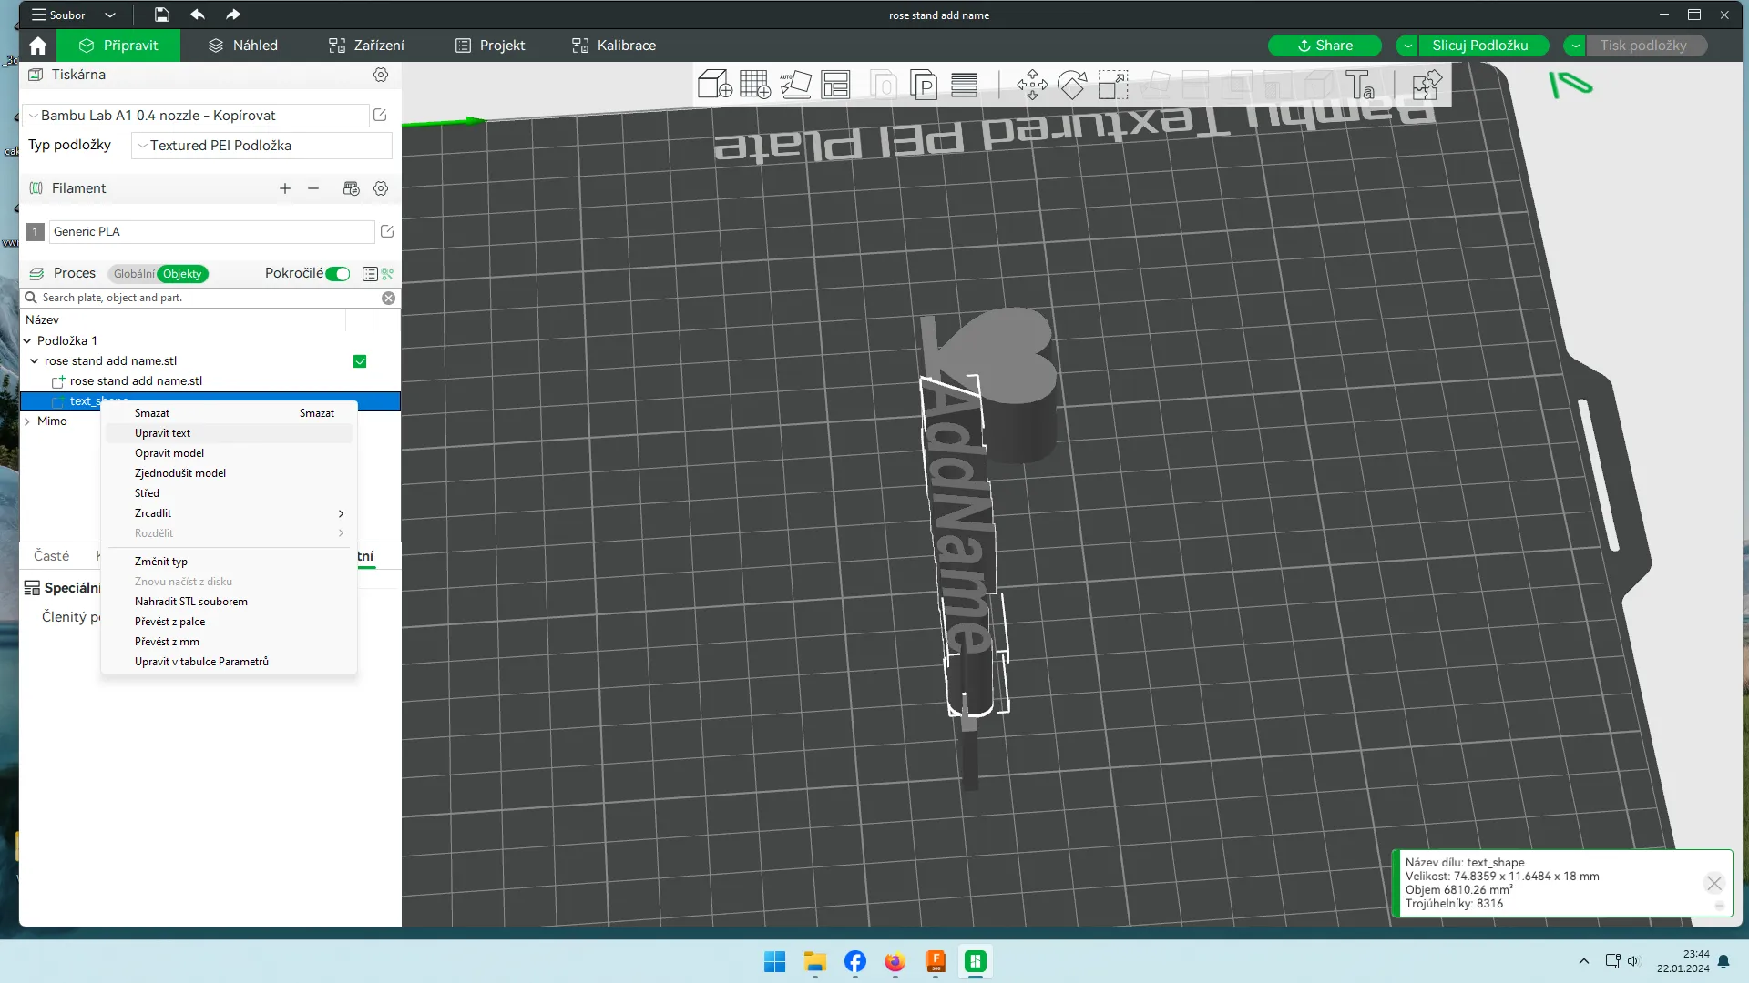1749x983 pixels.
Task: Edit the Bambu Lab A1 printer preset
Action: click(380, 115)
